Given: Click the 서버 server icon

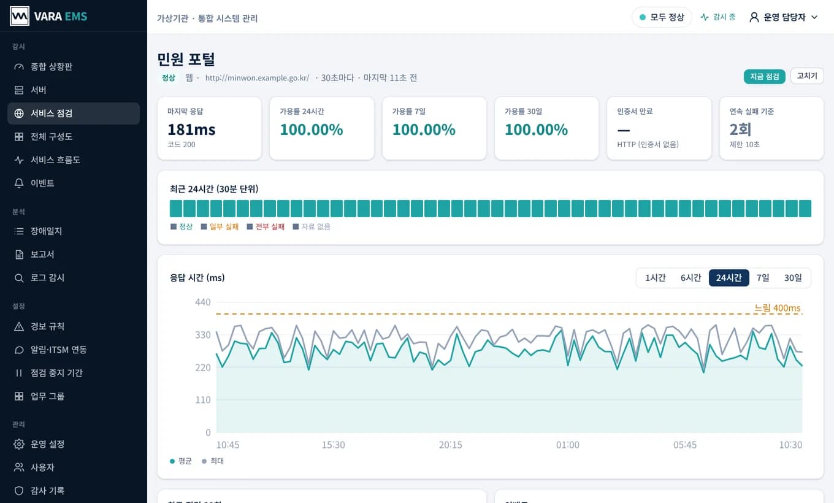Looking at the screenshot, I should pyautogui.click(x=19, y=90).
